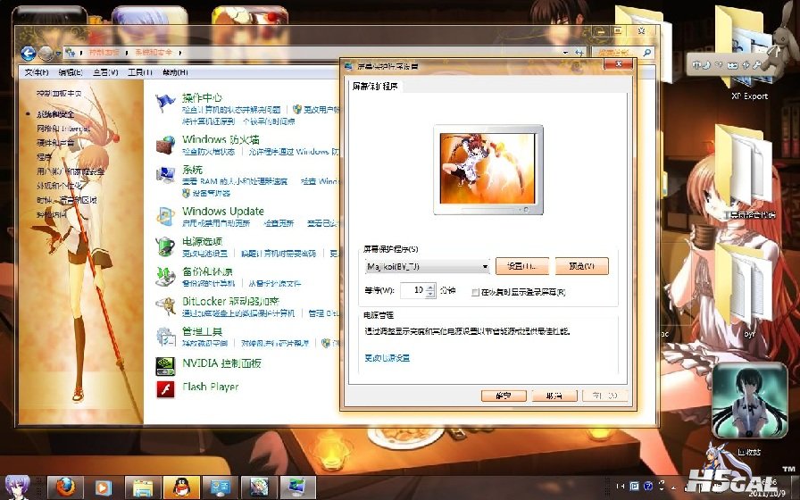Click the 取消 cancel button

[554, 396]
